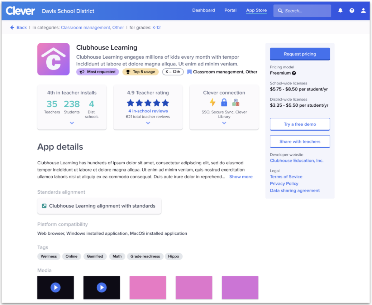Open the Privacy Policy link

point(284,183)
